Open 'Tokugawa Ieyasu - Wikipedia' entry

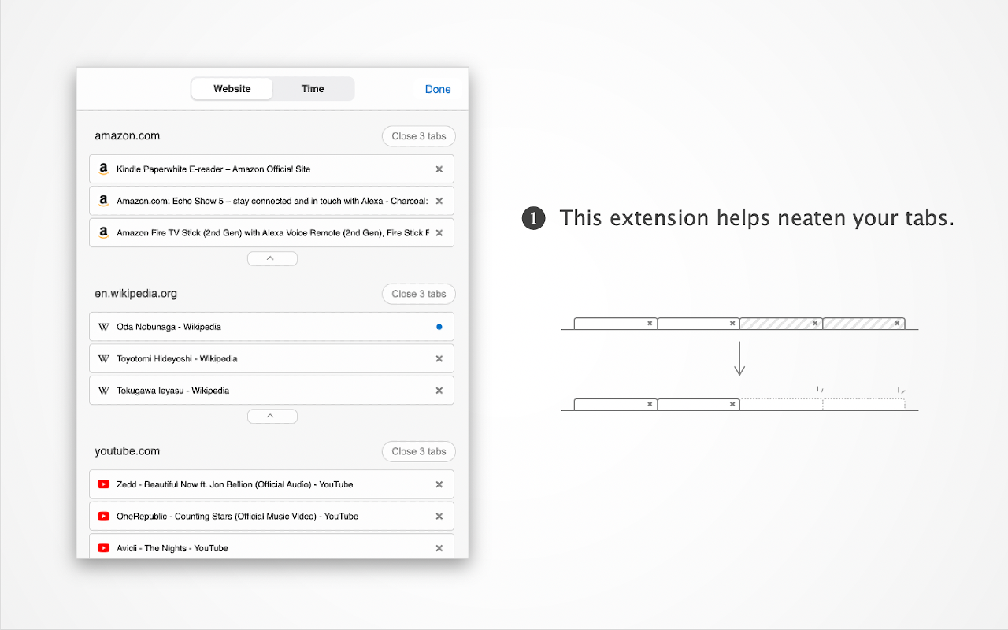(272, 390)
